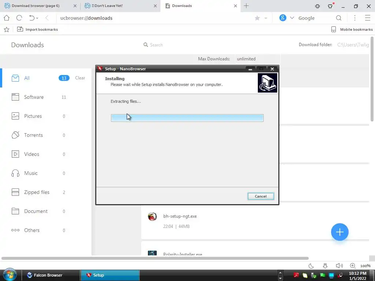375x281 pixels.
Task: Click the ucbrowser://downloads address bar
Action: click(153, 18)
